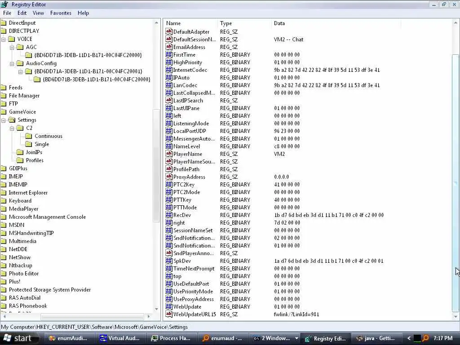Select the DIRECTPLAY folder icon
The height and width of the screenshot is (345, 460).
(4, 31)
